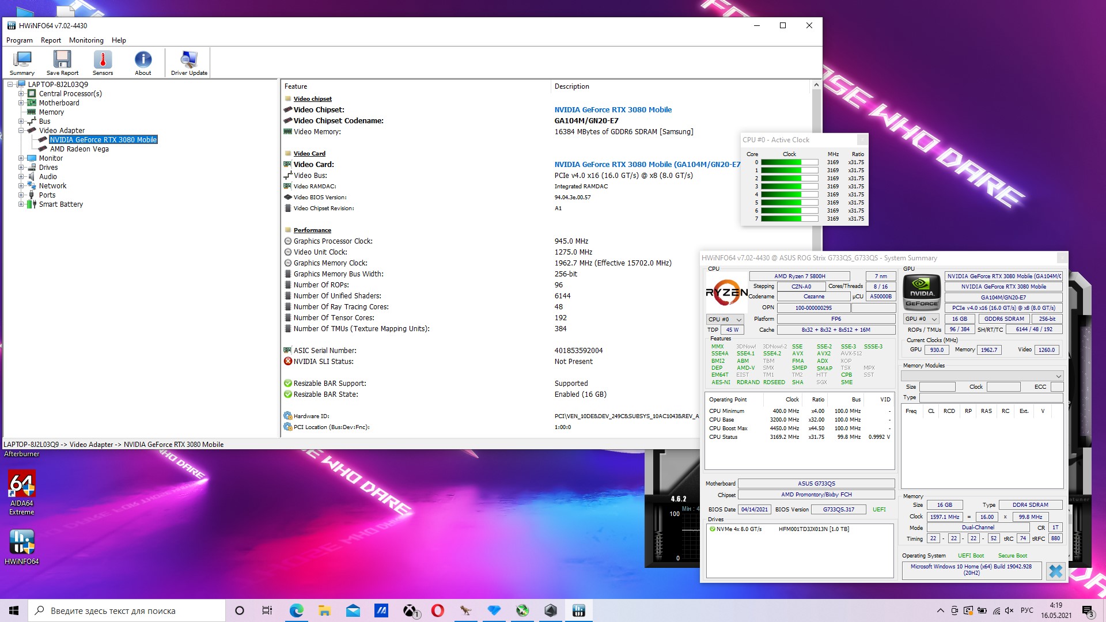This screenshot has width=1106, height=622.
Task: Close System Summary using the blue X button
Action: [x=1055, y=571]
